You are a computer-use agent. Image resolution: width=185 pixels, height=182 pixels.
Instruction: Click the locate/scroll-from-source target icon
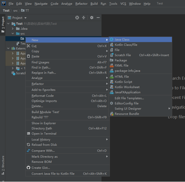tap(77, 18)
